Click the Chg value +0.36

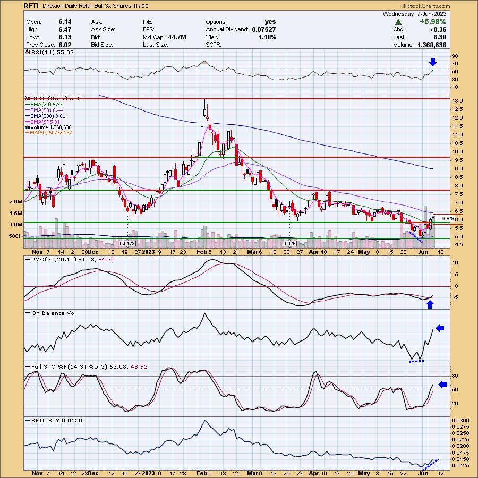tap(438, 30)
